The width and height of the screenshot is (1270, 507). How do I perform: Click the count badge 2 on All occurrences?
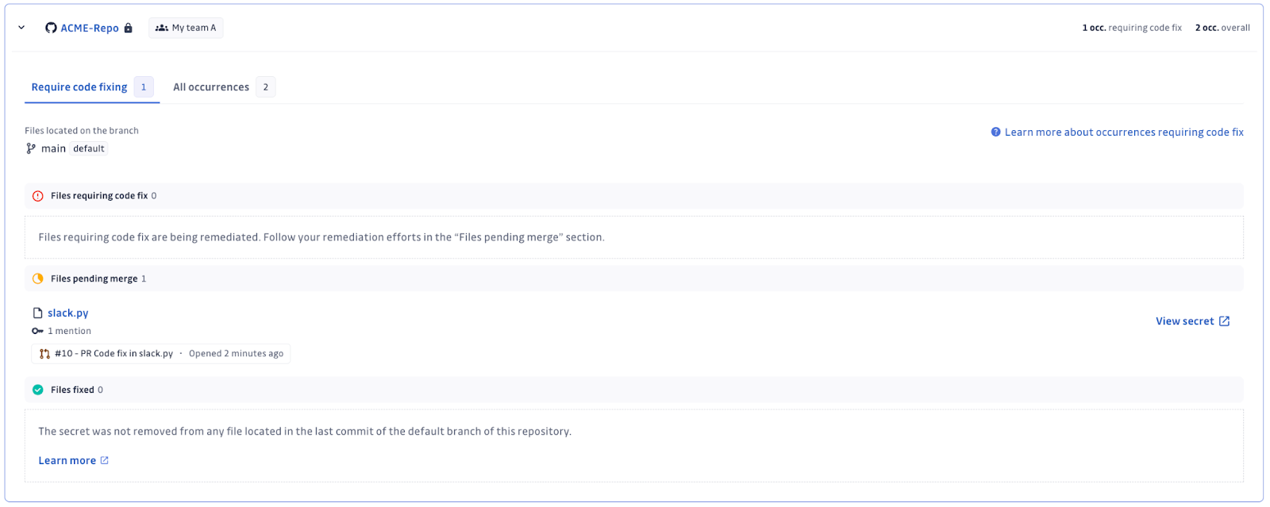266,87
